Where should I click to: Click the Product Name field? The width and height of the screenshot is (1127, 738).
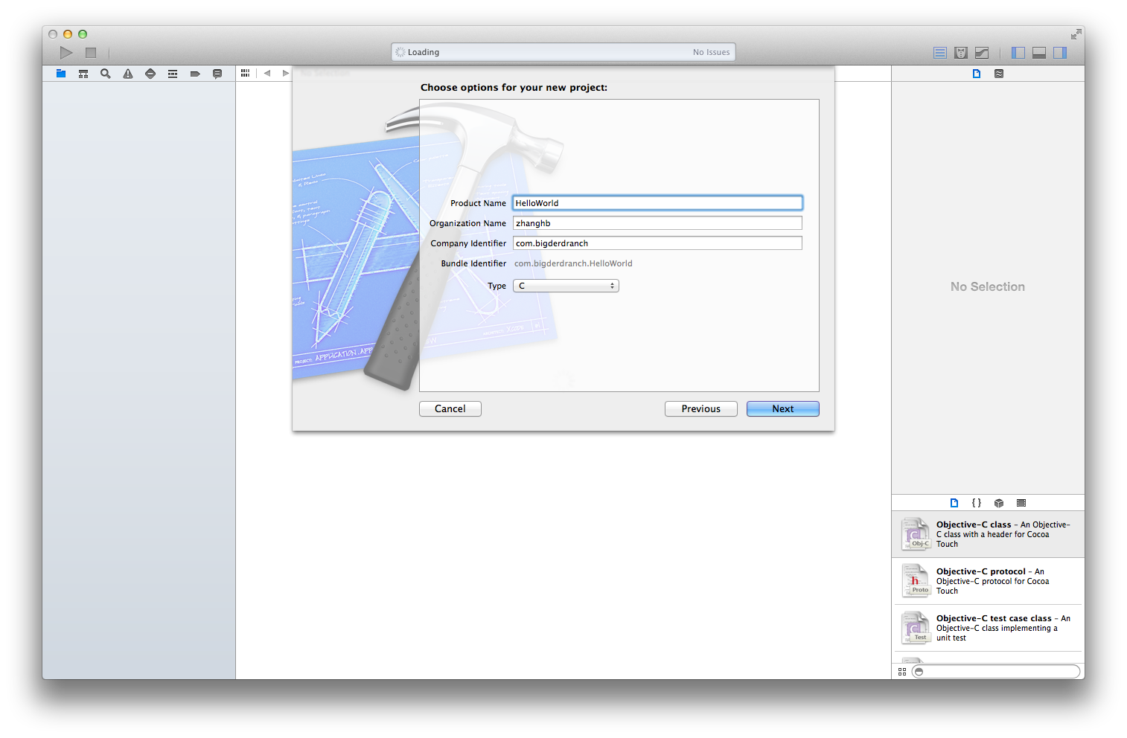point(657,203)
